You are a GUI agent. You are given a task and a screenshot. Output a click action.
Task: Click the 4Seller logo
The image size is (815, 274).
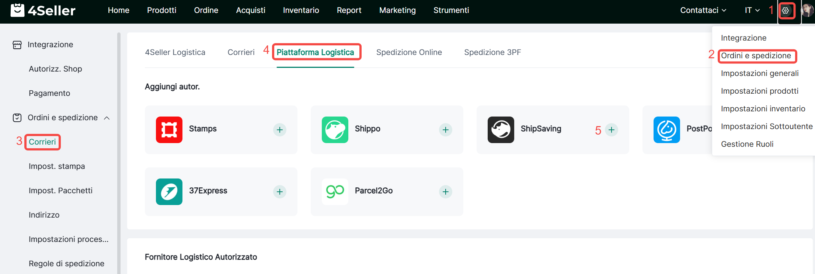click(43, 10)
